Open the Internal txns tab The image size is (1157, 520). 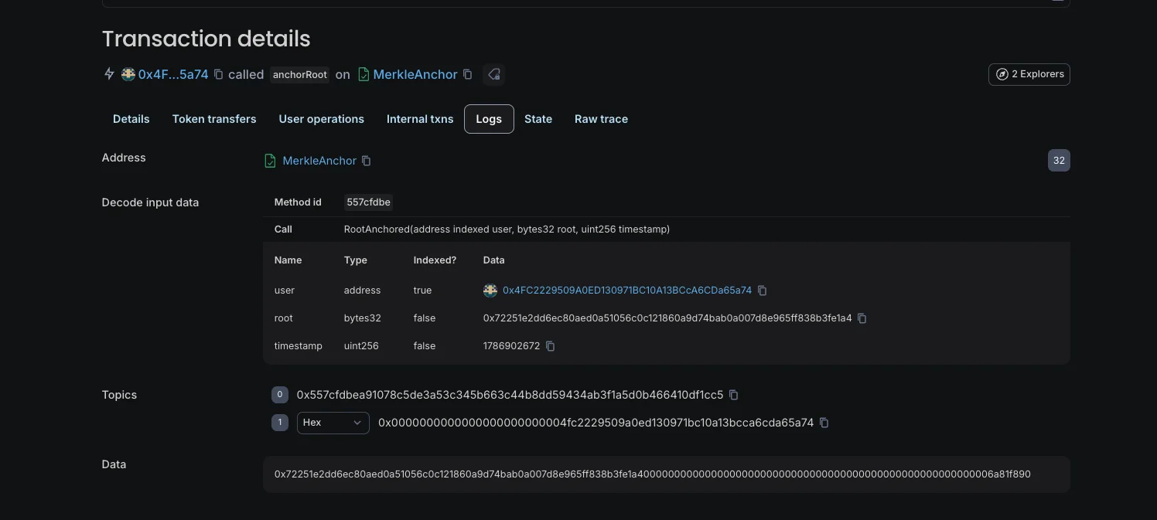420,119
